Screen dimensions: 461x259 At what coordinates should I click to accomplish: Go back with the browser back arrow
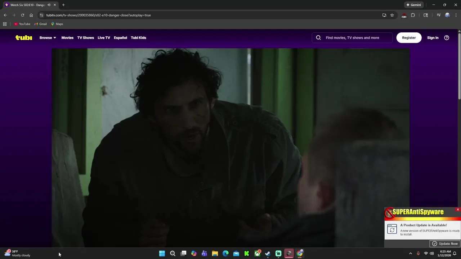pos(5,15)
